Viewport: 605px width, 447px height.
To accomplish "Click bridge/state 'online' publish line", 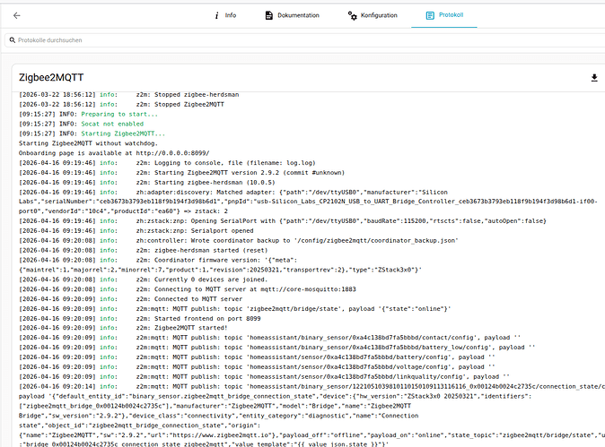I will [x=235, y=309].
